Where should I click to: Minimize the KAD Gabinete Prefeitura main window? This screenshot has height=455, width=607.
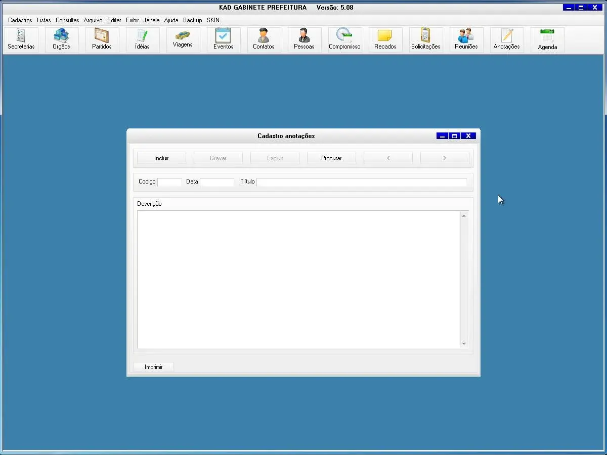pos(569,8)
